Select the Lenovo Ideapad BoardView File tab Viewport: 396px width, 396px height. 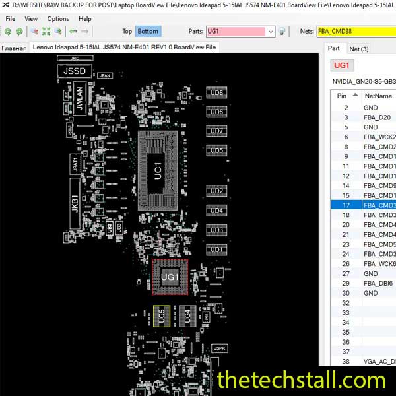(124, 48)
